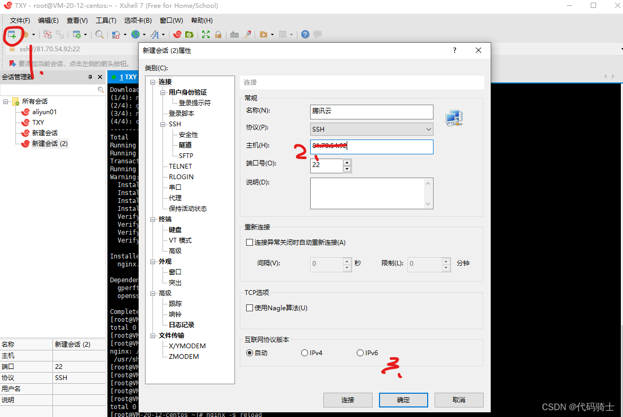Collapse the 外观 category tree node

[152, 262]
